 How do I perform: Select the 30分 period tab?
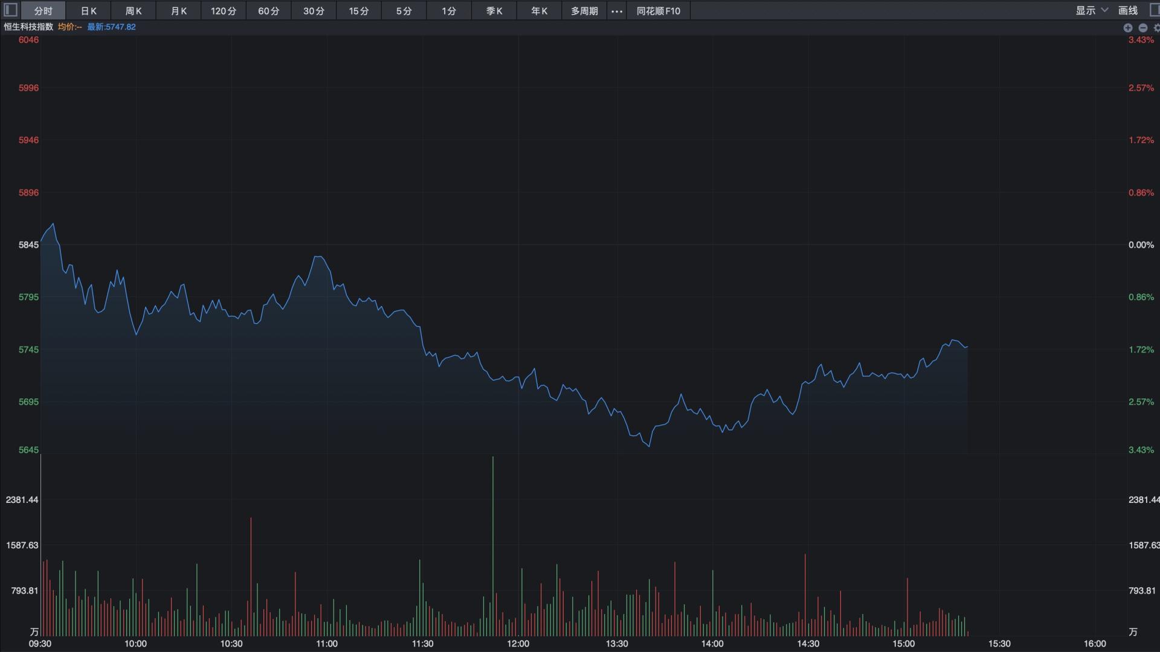(x=314, y=11)
